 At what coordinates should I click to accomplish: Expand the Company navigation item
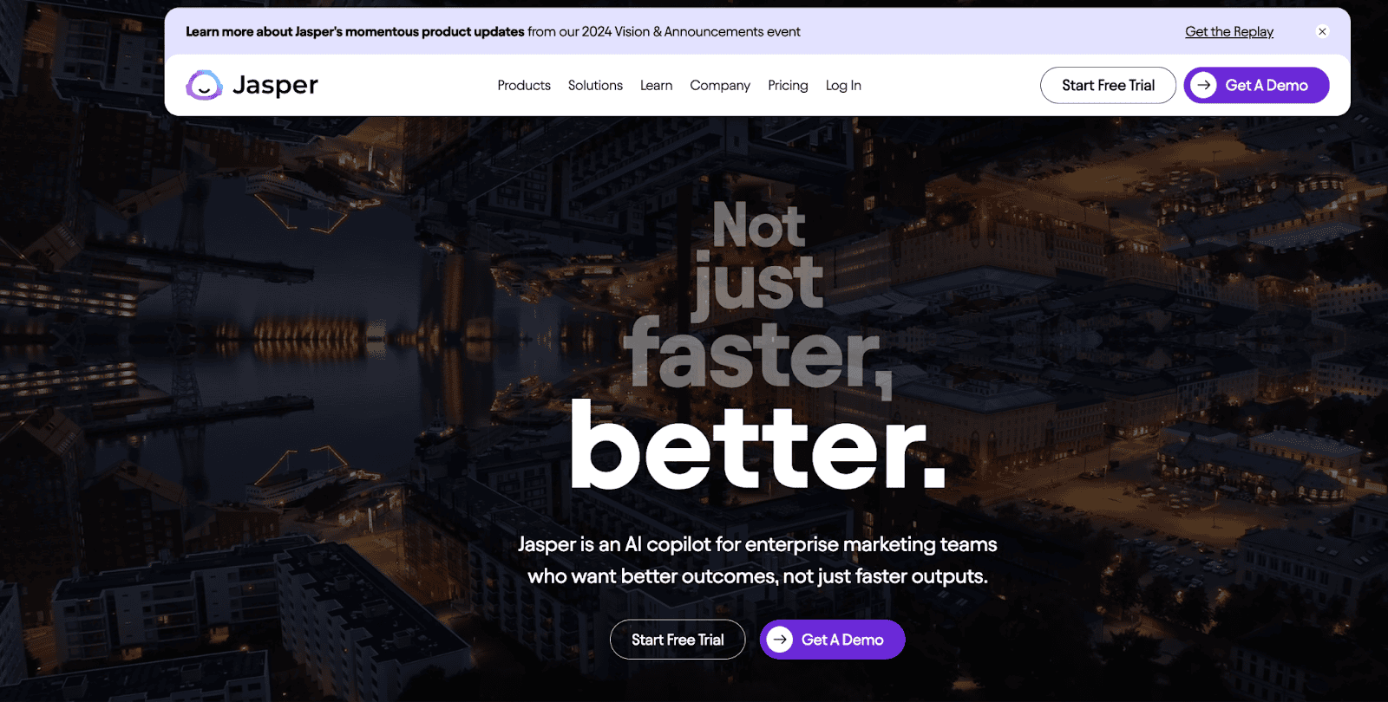[x=720, y=85]
